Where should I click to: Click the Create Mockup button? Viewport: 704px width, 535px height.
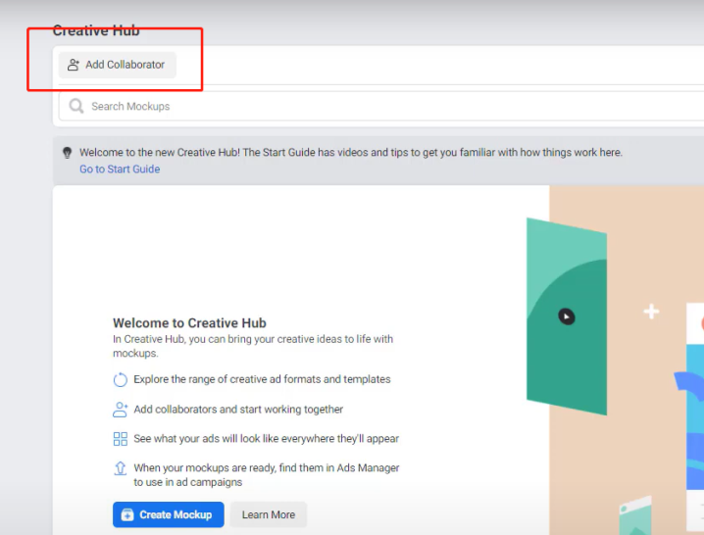[169, 514]
